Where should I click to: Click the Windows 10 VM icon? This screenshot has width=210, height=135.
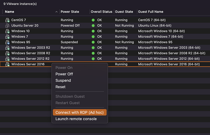(8, 31)
